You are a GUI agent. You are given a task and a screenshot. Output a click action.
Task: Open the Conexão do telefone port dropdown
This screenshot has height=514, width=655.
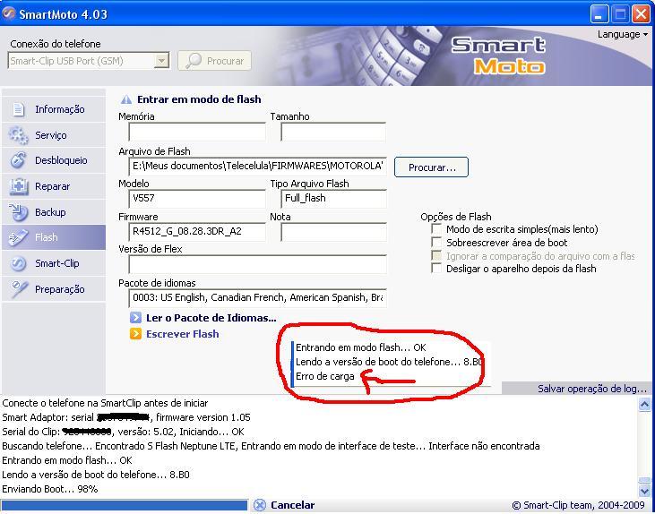pos(161,61)
